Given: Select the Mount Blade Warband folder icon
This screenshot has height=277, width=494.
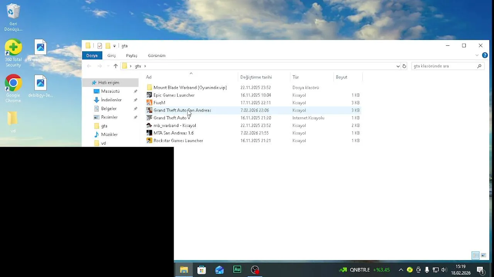Looking at the screenshot, I should click(149, 88).
